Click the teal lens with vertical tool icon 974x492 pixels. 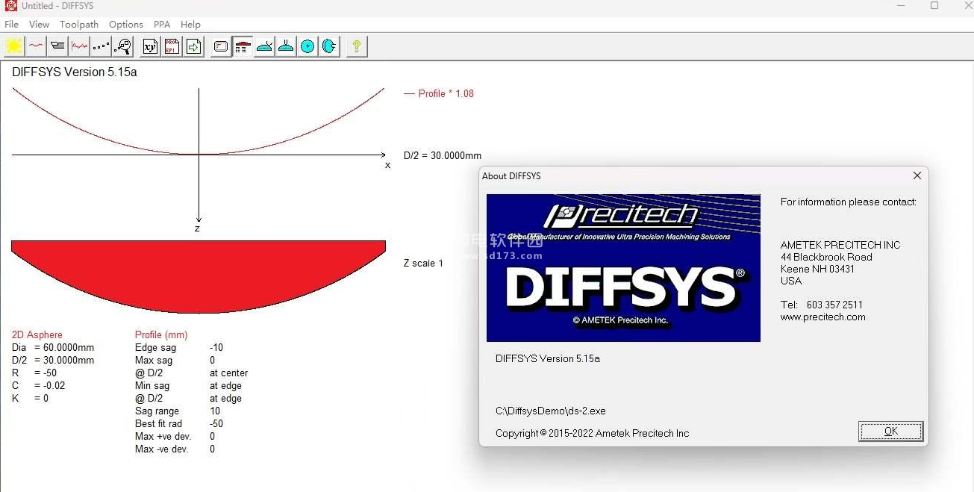pyautogui.click(x=286, y=46)
